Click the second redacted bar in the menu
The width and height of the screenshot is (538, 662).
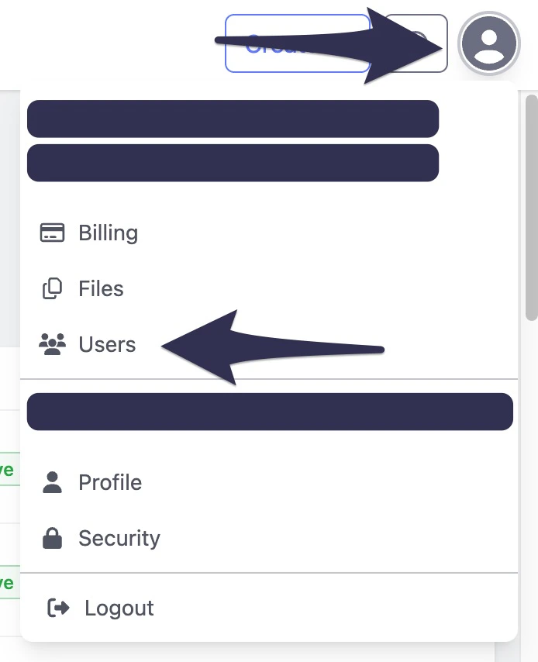[233, 163]
